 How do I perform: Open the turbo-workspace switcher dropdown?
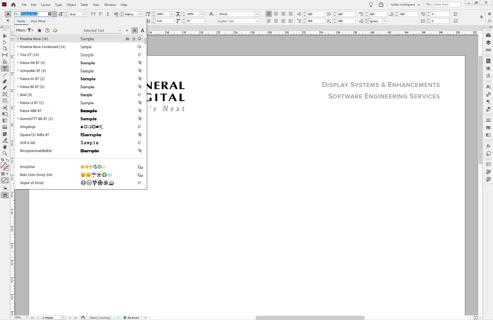pyautogui.click(x=405, y=5)
